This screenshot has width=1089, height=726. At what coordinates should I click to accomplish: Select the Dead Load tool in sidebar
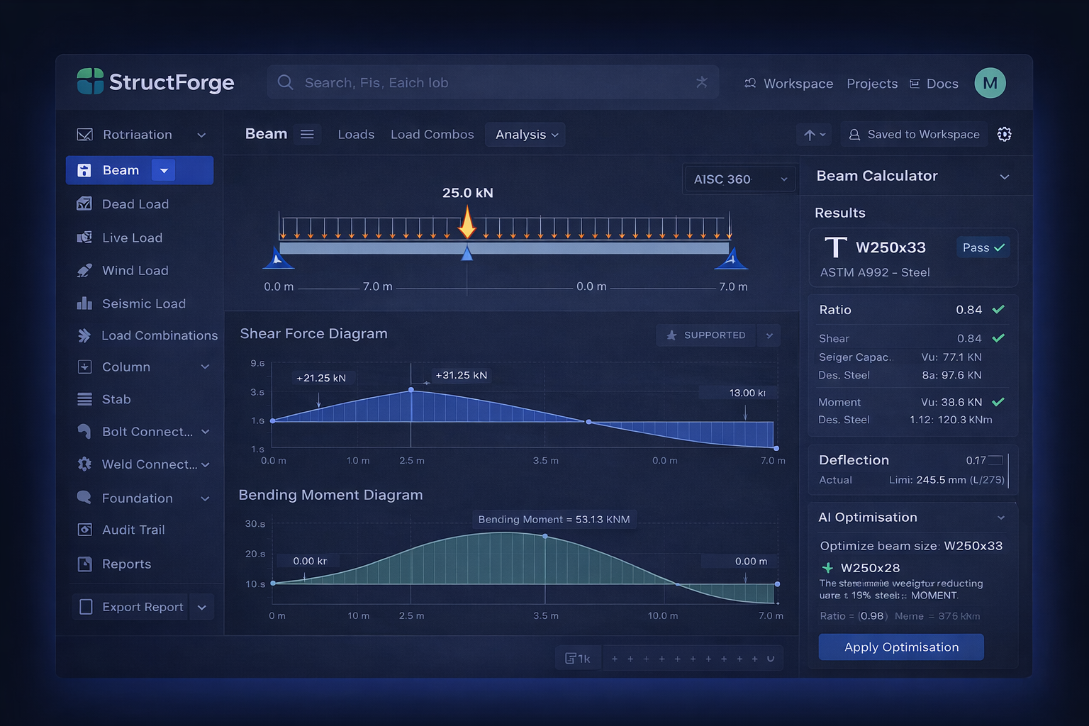click(135, 203)
